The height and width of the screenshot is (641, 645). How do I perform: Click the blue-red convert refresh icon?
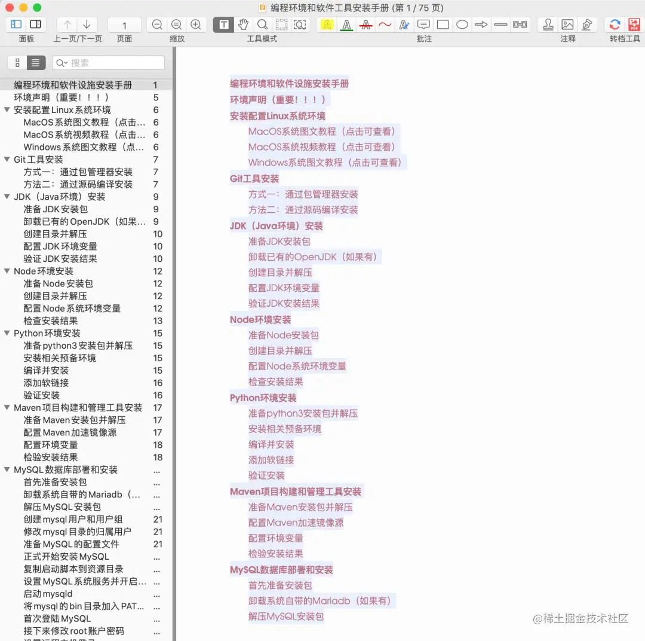point(615,25)
